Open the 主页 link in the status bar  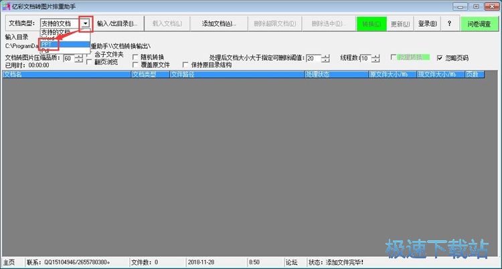point(9,262)
